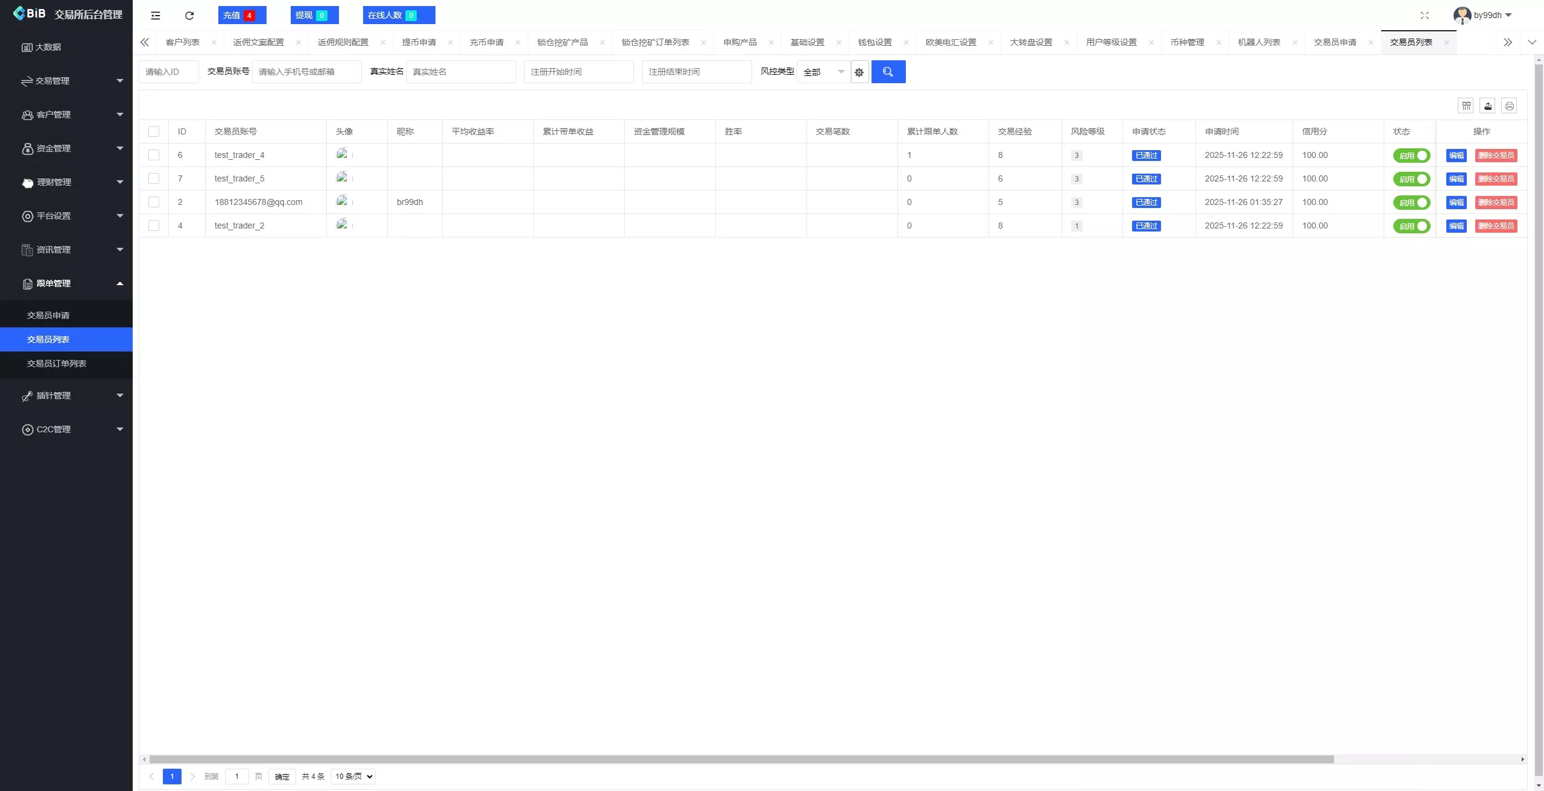Expand the by99dh user account menu
Image resolution: width=1544 pixels, height=791 pixels.
[x=1482, y=15]
